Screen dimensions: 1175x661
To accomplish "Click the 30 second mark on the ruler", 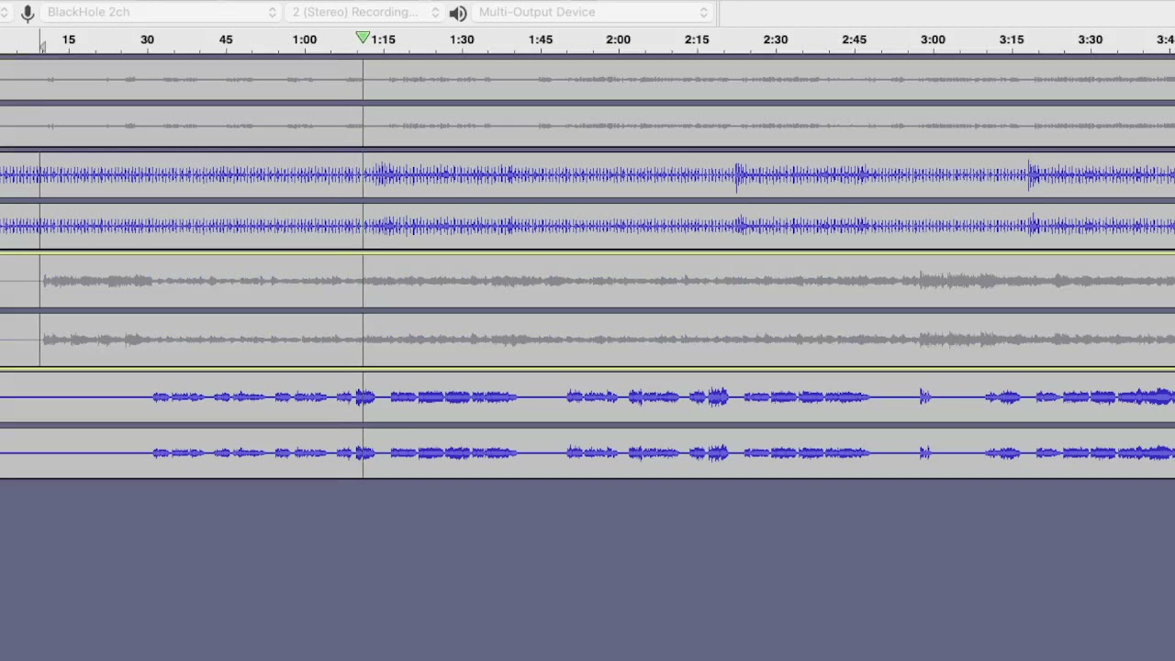I will [147, 39].
